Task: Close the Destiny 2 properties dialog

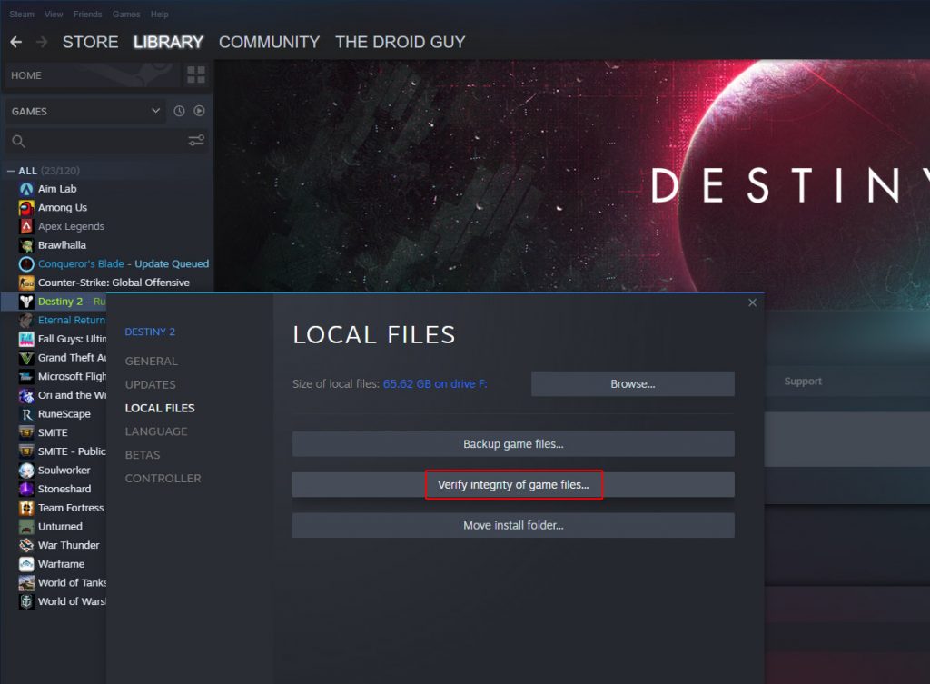Action: pyautogui.click(x=752, y=302)
